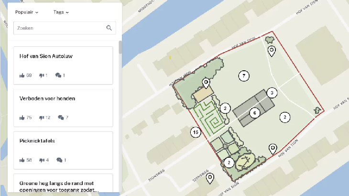
Task: Click the map pin above the beige building
Action: point(206,83)
